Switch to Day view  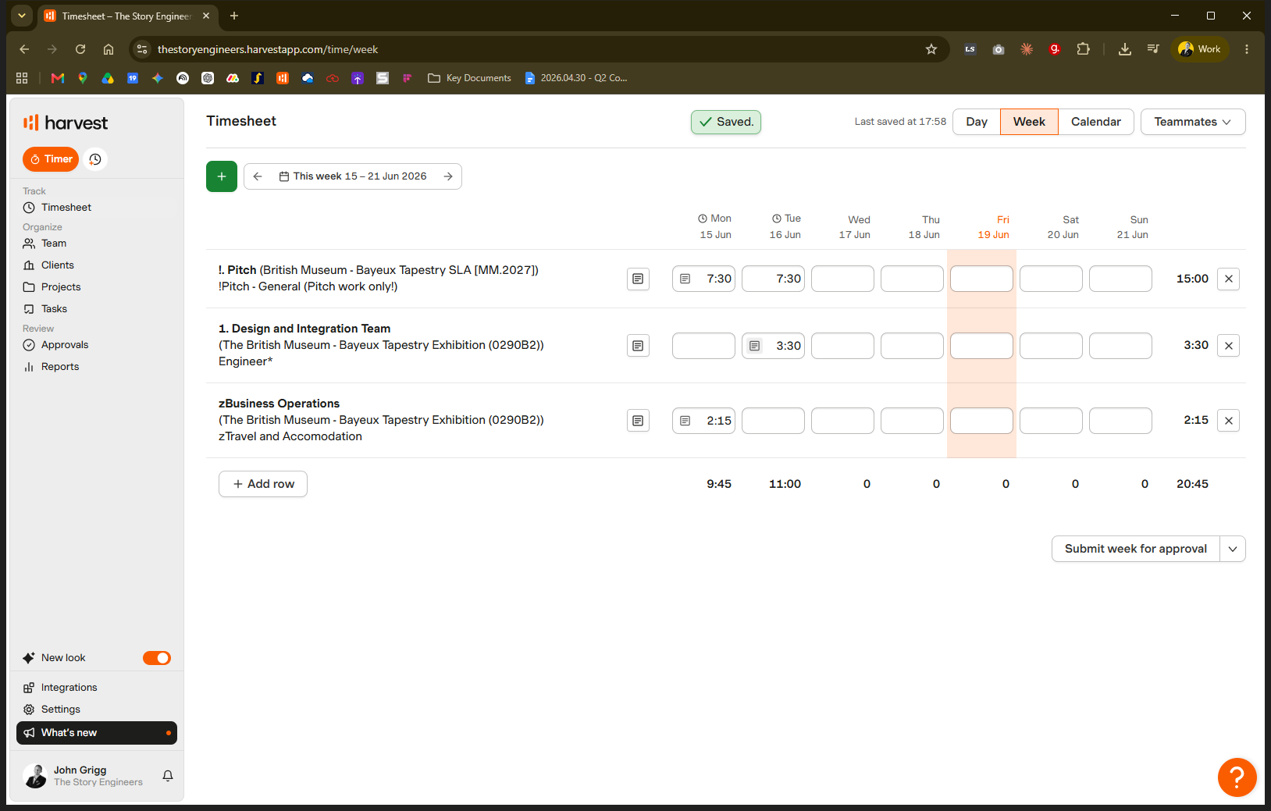point(977,122)
